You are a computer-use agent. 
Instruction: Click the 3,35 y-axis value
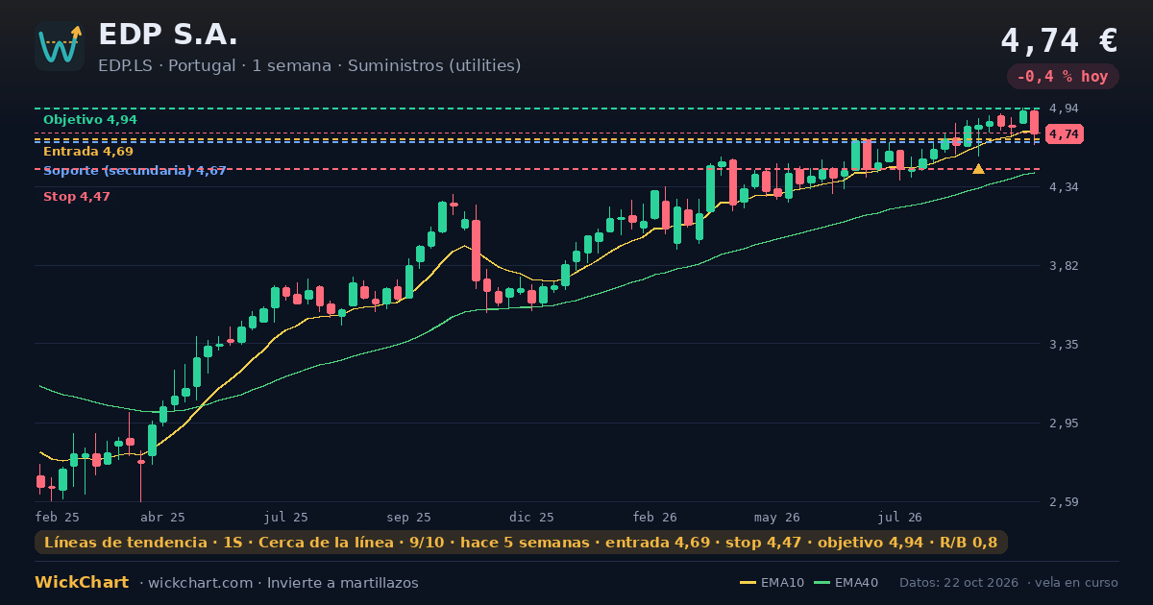(1065, 345)
